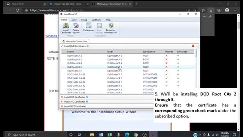This screenshot has height=137, width=243.
Task: Open the Store ribbon tab
Action: 74,20
